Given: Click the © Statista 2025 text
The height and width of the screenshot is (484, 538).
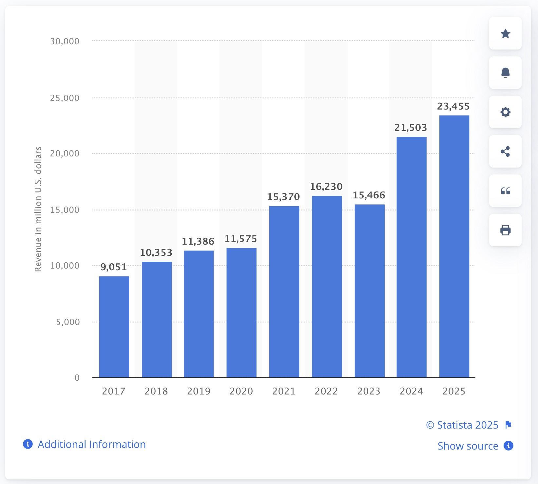Looking at the screenshot, I should click(462, 425).
